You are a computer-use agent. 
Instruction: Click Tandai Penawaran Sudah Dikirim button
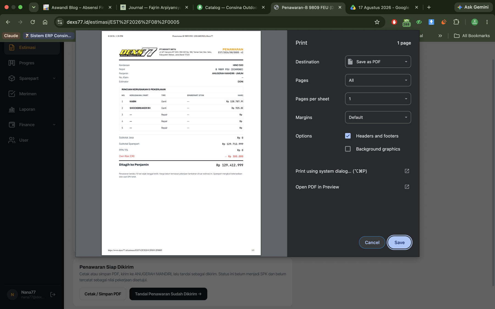pyautogui.click(x=168, y=294)
